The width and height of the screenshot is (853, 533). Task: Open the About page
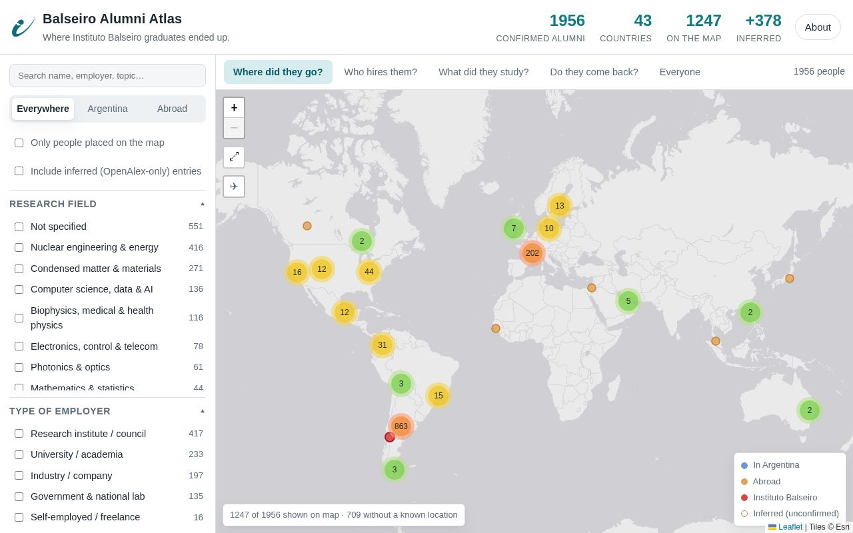pyautogui.click(x=818, y=27)
